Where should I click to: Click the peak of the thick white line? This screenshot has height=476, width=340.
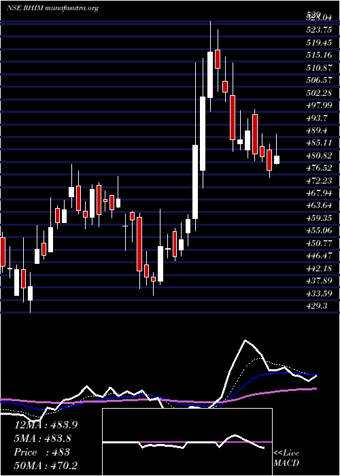tap(245, 340)
